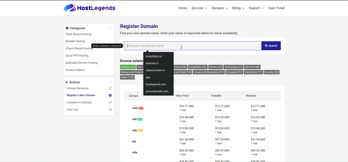The height and width of the screenshot is (162, 348).
Task: Click the Domain Renewals link
Action: (x=78, y=88)
